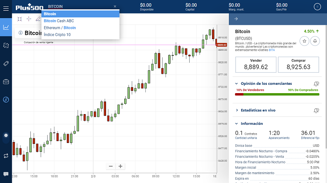Click the red current price tag on axis
Screen dimensions: 327x183
222,45
